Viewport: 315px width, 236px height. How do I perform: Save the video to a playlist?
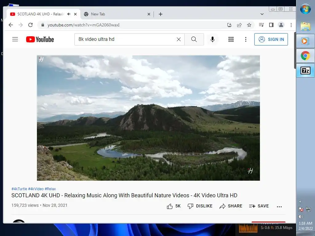tap(259, 206)
